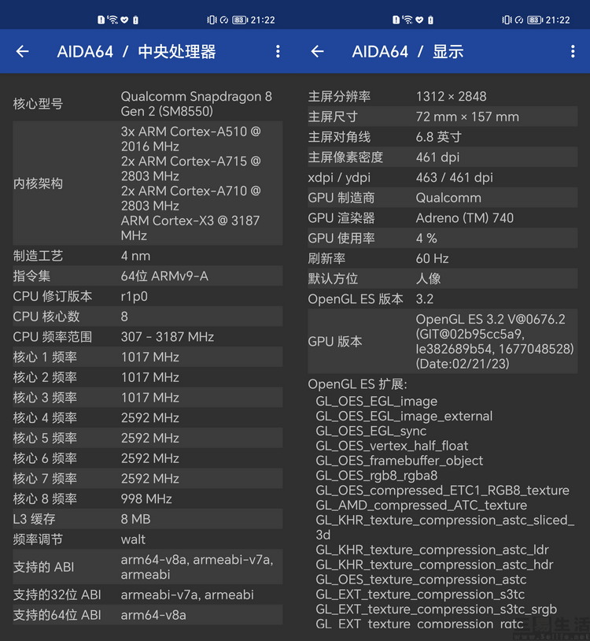Open the three-dot menu in 中央处理器 screen
Image resolution: width=590 pixels, height=641 pixels.
coord(278,51)
